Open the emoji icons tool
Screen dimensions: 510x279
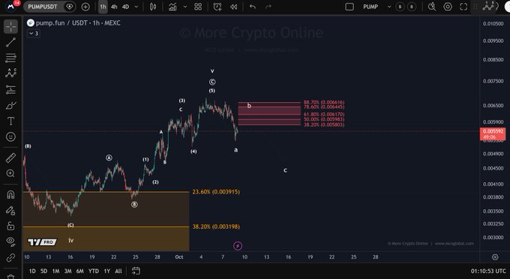[10, 137]
